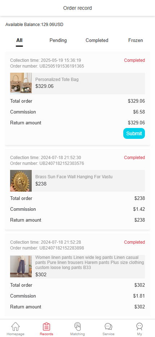The height and width of the screenshot is (337, 155).
Task: Open the Frozen orders tab
Action: [x=136, y=40]
